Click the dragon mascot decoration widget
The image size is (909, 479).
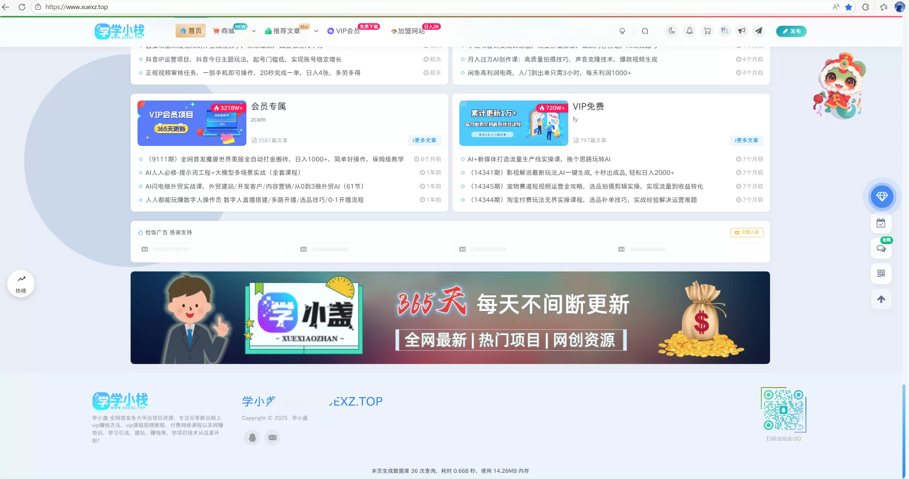pos(839,86)
